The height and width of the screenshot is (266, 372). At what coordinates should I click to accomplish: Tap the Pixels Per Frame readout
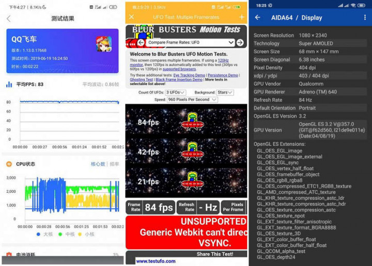coord(234,207)
